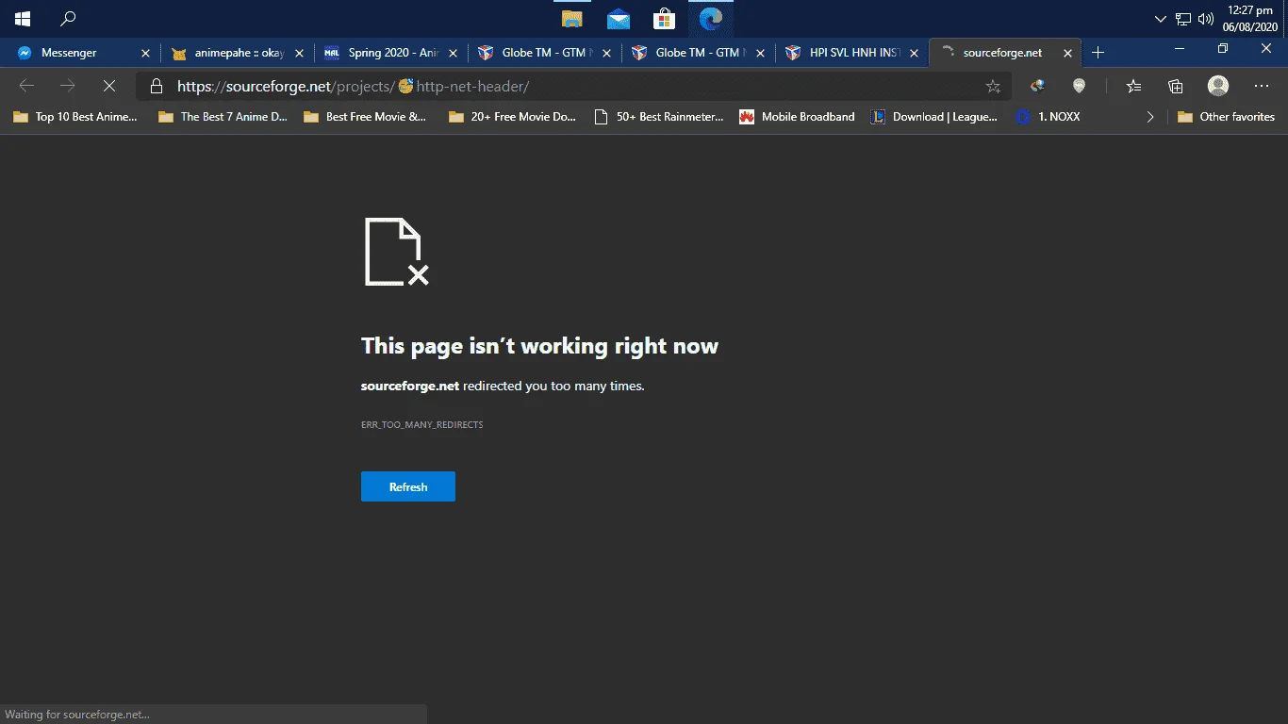
Task: Open Top 10 Best Anime bookmark folder
Action: (74, 117)
